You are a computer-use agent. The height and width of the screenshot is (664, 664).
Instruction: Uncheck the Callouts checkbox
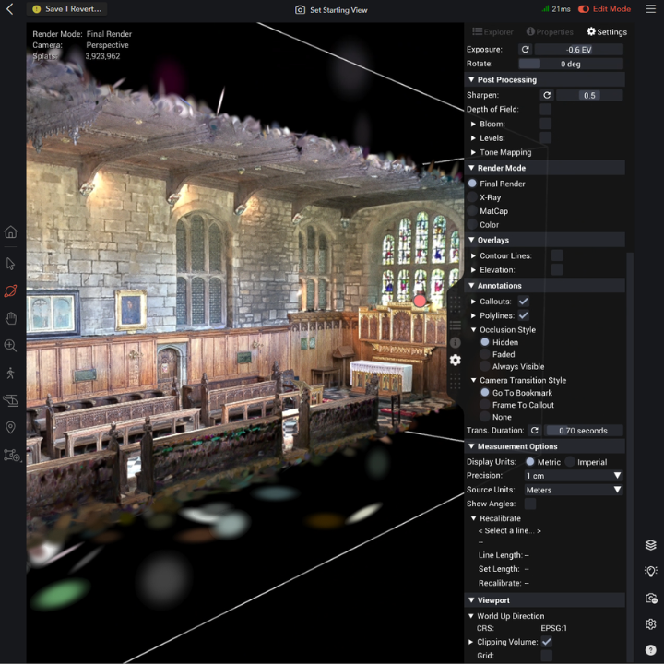click(524, 301)
